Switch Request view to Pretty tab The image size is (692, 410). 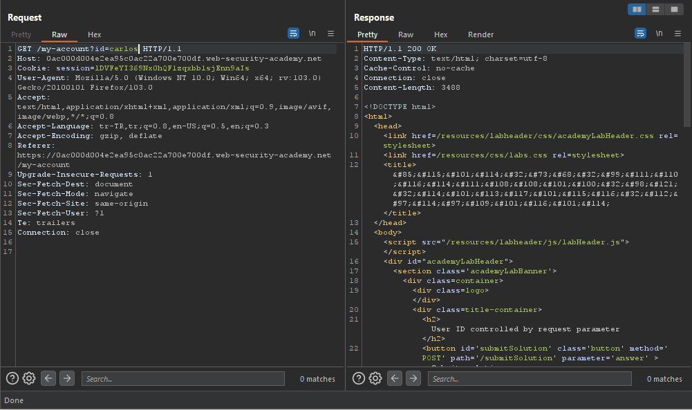[x=21, y=35]
